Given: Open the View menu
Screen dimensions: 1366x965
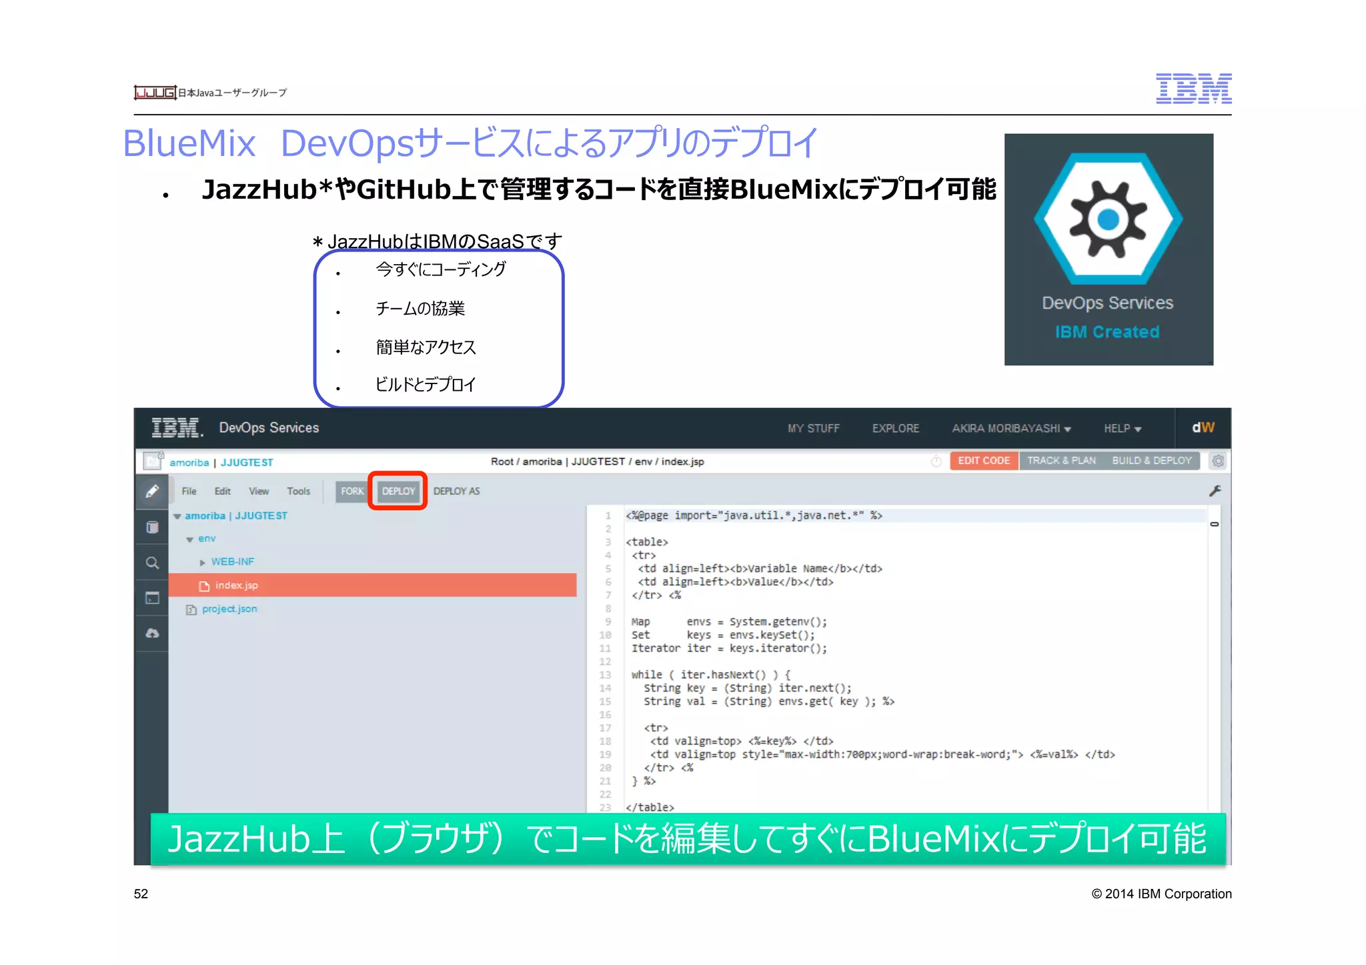Looking at the screenshot, I should (x=259, y=491).
